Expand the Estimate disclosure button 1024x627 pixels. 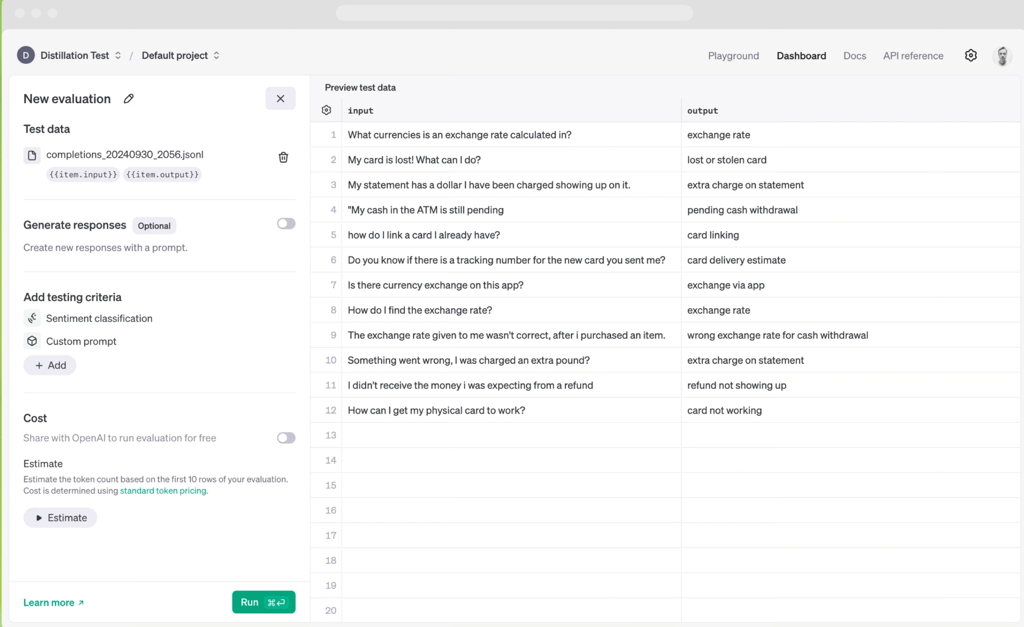pos(60,518)
